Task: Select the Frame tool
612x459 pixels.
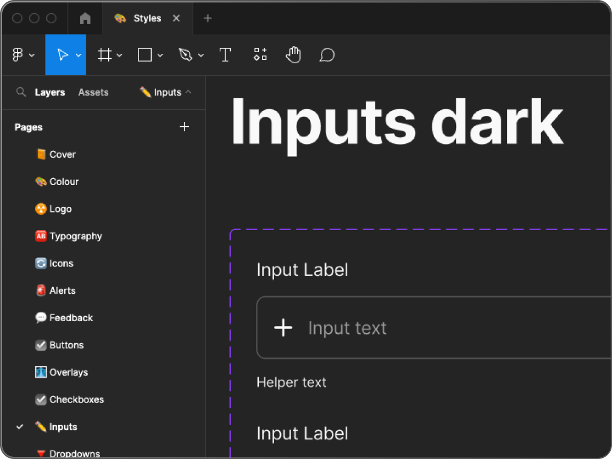Action: (x=104, y=55)
